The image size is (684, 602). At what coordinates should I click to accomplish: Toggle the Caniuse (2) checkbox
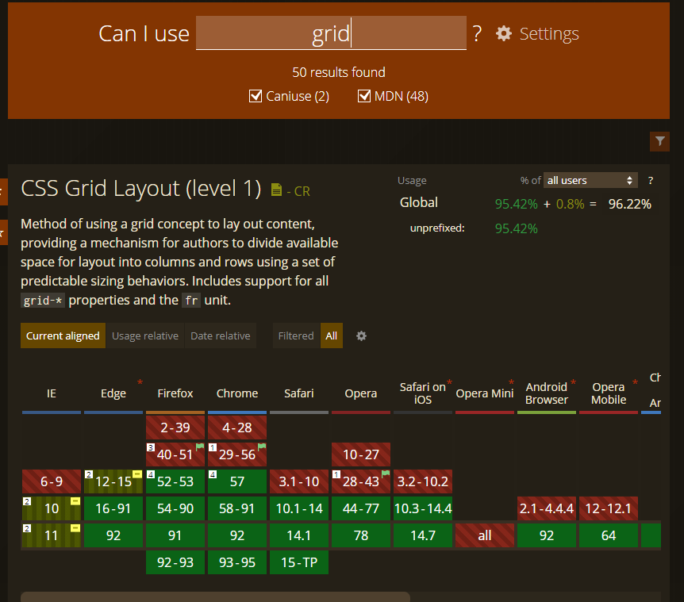(256, 96)
